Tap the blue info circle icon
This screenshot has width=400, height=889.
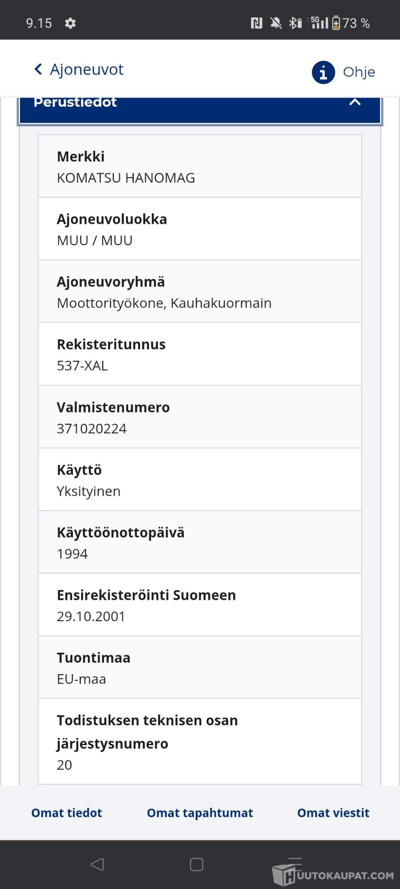click(x=323, y=72)
